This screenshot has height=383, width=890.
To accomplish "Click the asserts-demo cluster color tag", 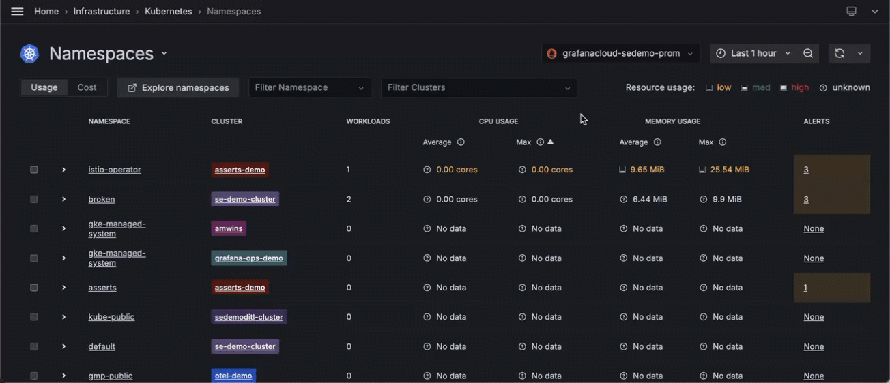I will pos(240,170).
